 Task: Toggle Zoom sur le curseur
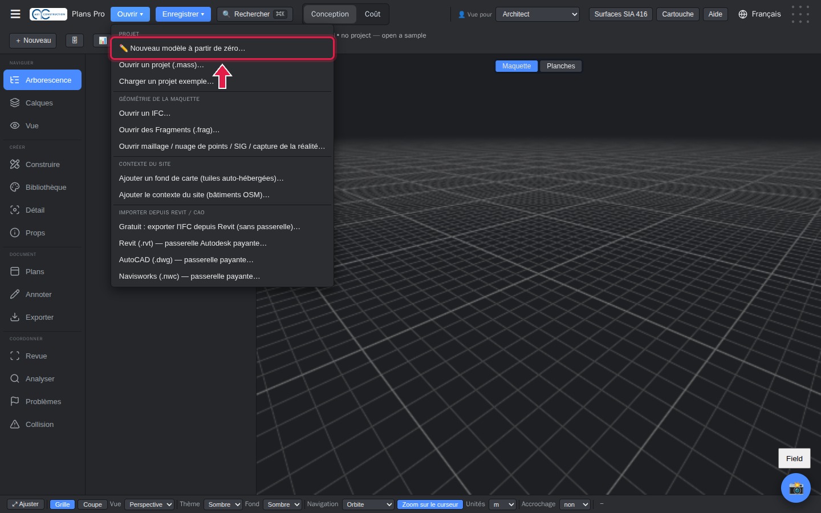[430, 504]
